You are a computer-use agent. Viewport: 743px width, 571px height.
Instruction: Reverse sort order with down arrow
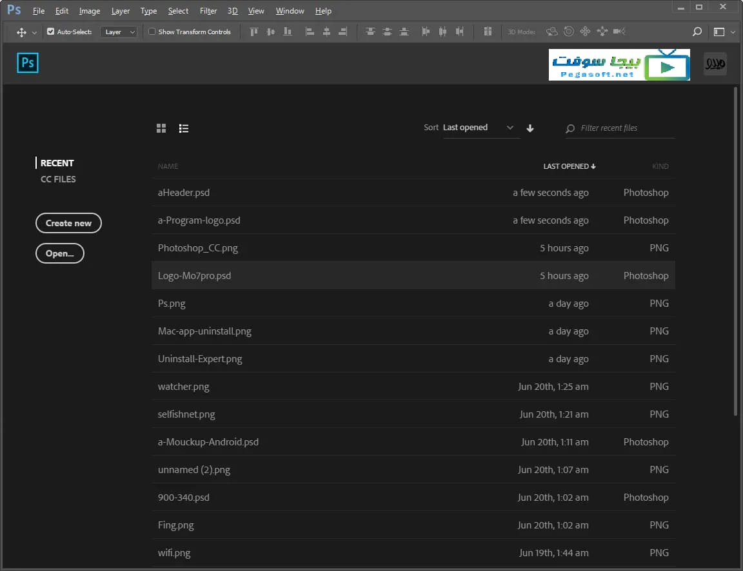tap(530, 128)
